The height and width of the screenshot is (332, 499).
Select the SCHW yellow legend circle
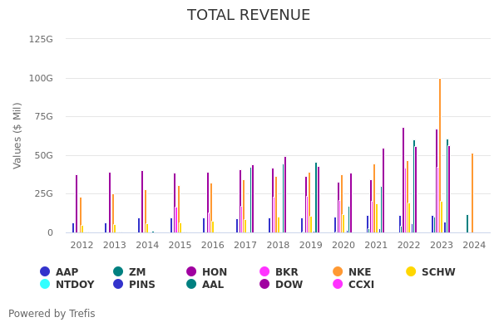pyautogui.click(x=411, y=271)
